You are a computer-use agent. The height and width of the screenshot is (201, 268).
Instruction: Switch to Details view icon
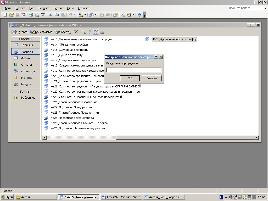pyautogui.click(x=102, y=32)
